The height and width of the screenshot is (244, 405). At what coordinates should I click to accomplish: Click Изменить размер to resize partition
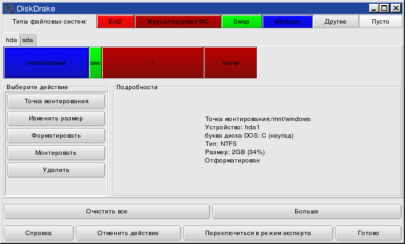(56, 118)
